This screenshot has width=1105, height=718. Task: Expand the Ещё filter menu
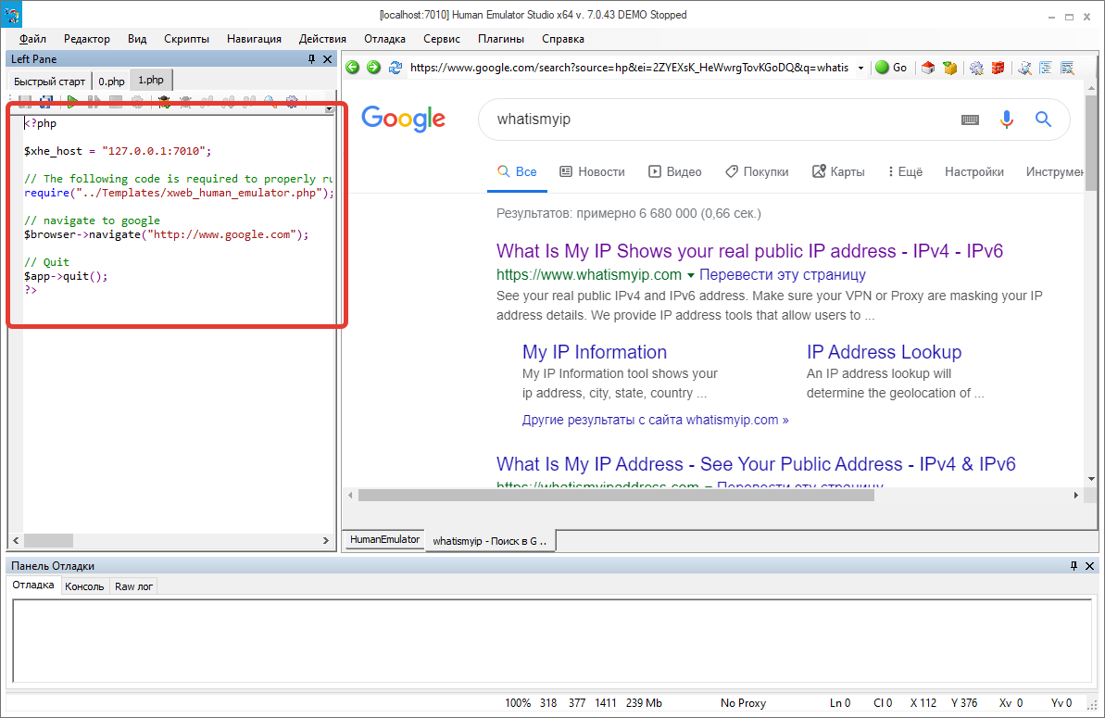(x=906, y=171)
